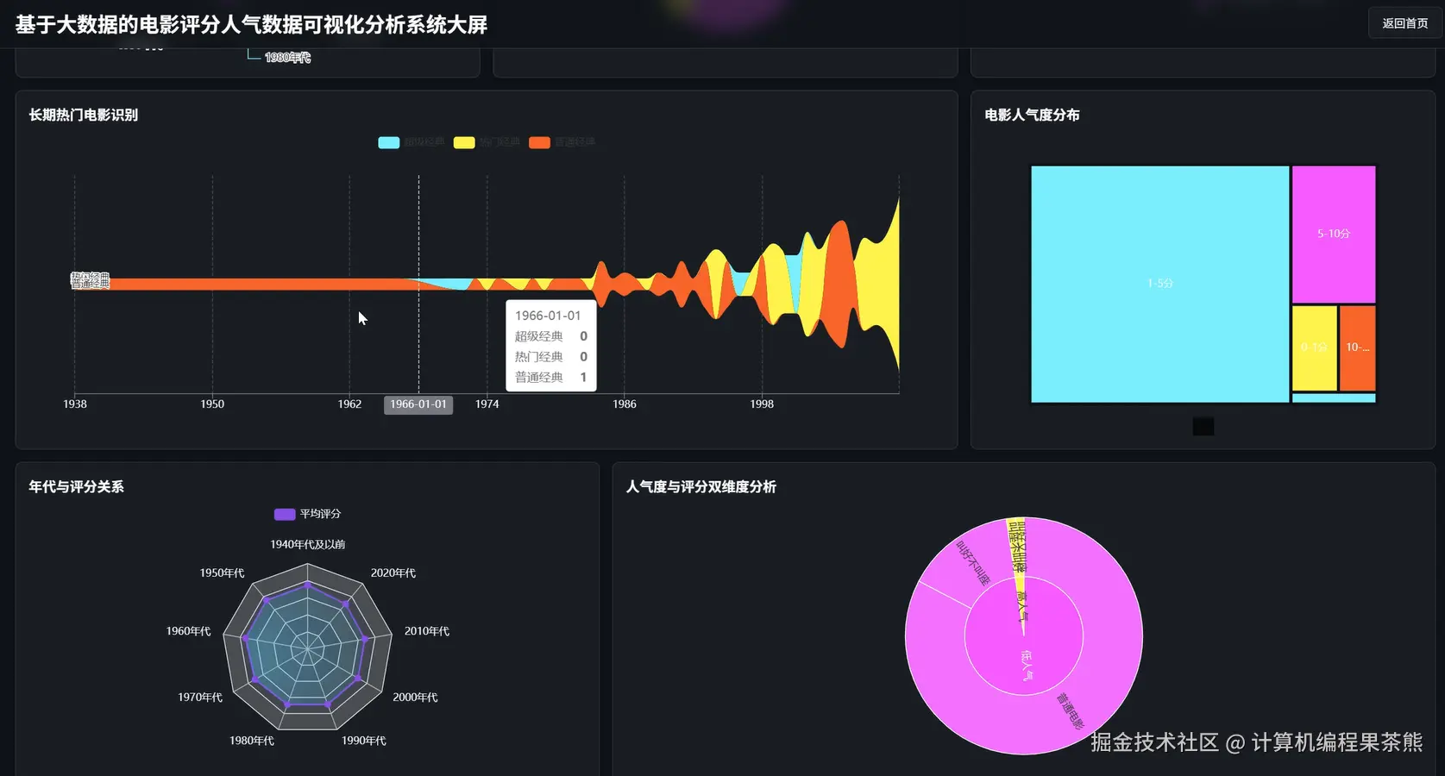Click the 1938 label on the river chart axis

pos(74,404)
